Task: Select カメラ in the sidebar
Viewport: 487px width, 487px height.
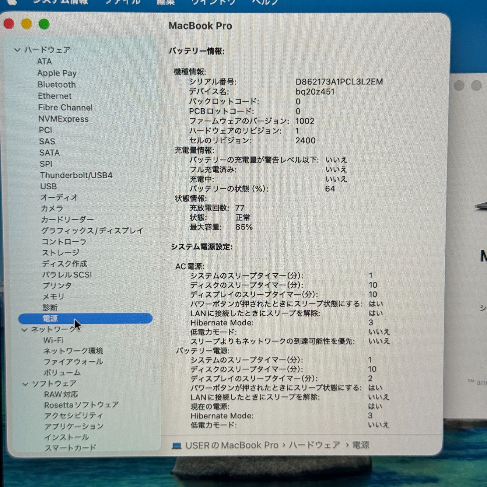Action: point(52,208)
